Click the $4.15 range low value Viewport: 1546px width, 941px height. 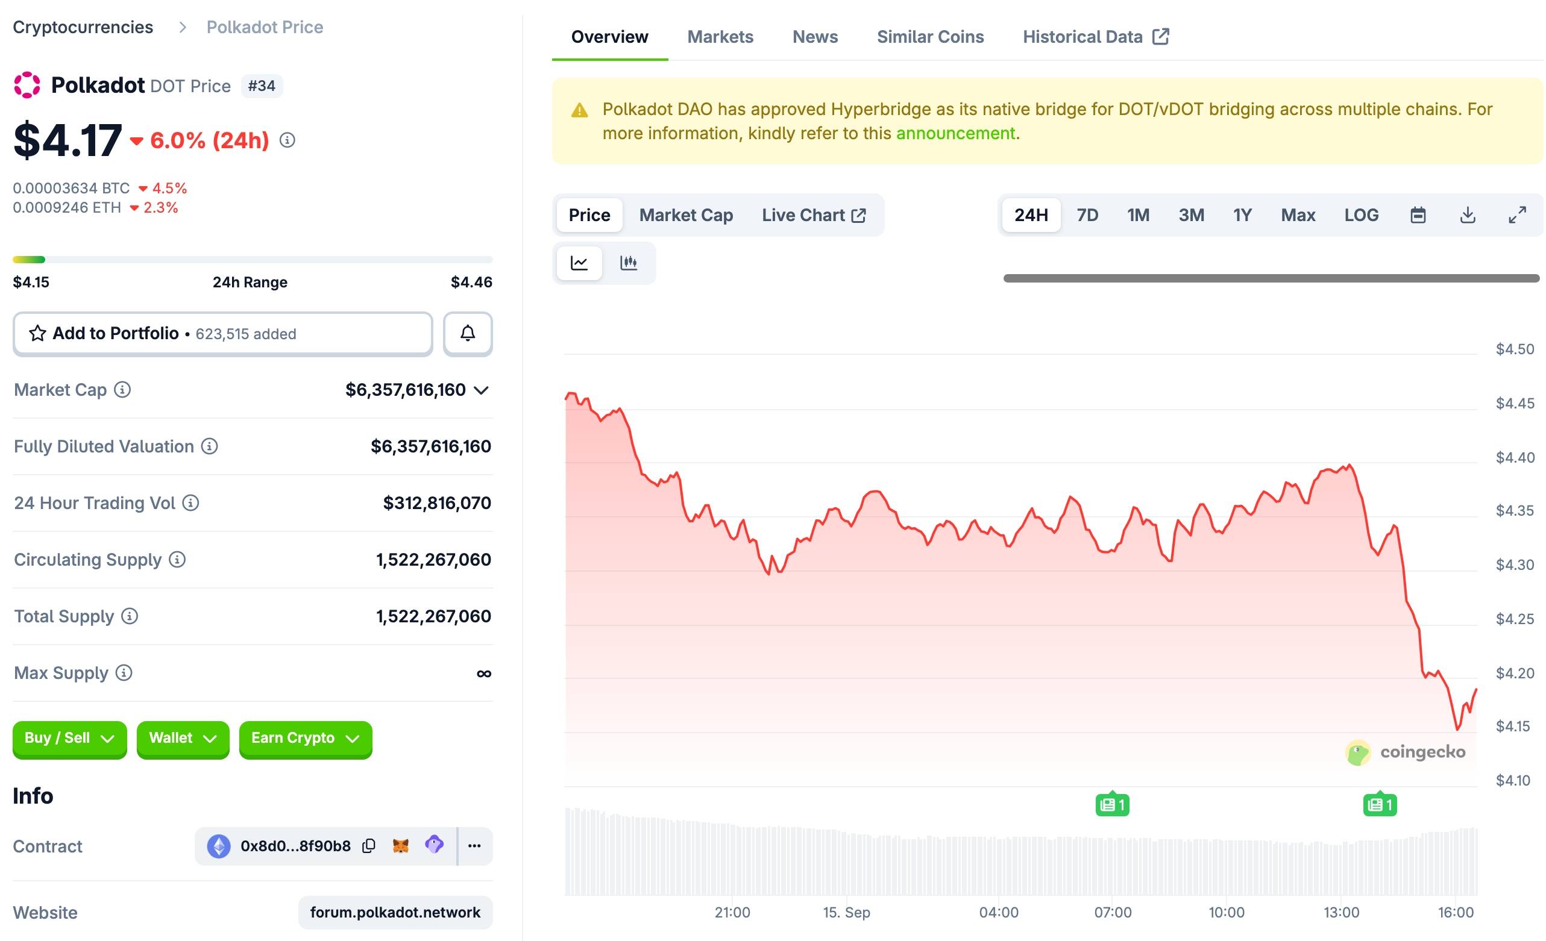pos(31,282)
